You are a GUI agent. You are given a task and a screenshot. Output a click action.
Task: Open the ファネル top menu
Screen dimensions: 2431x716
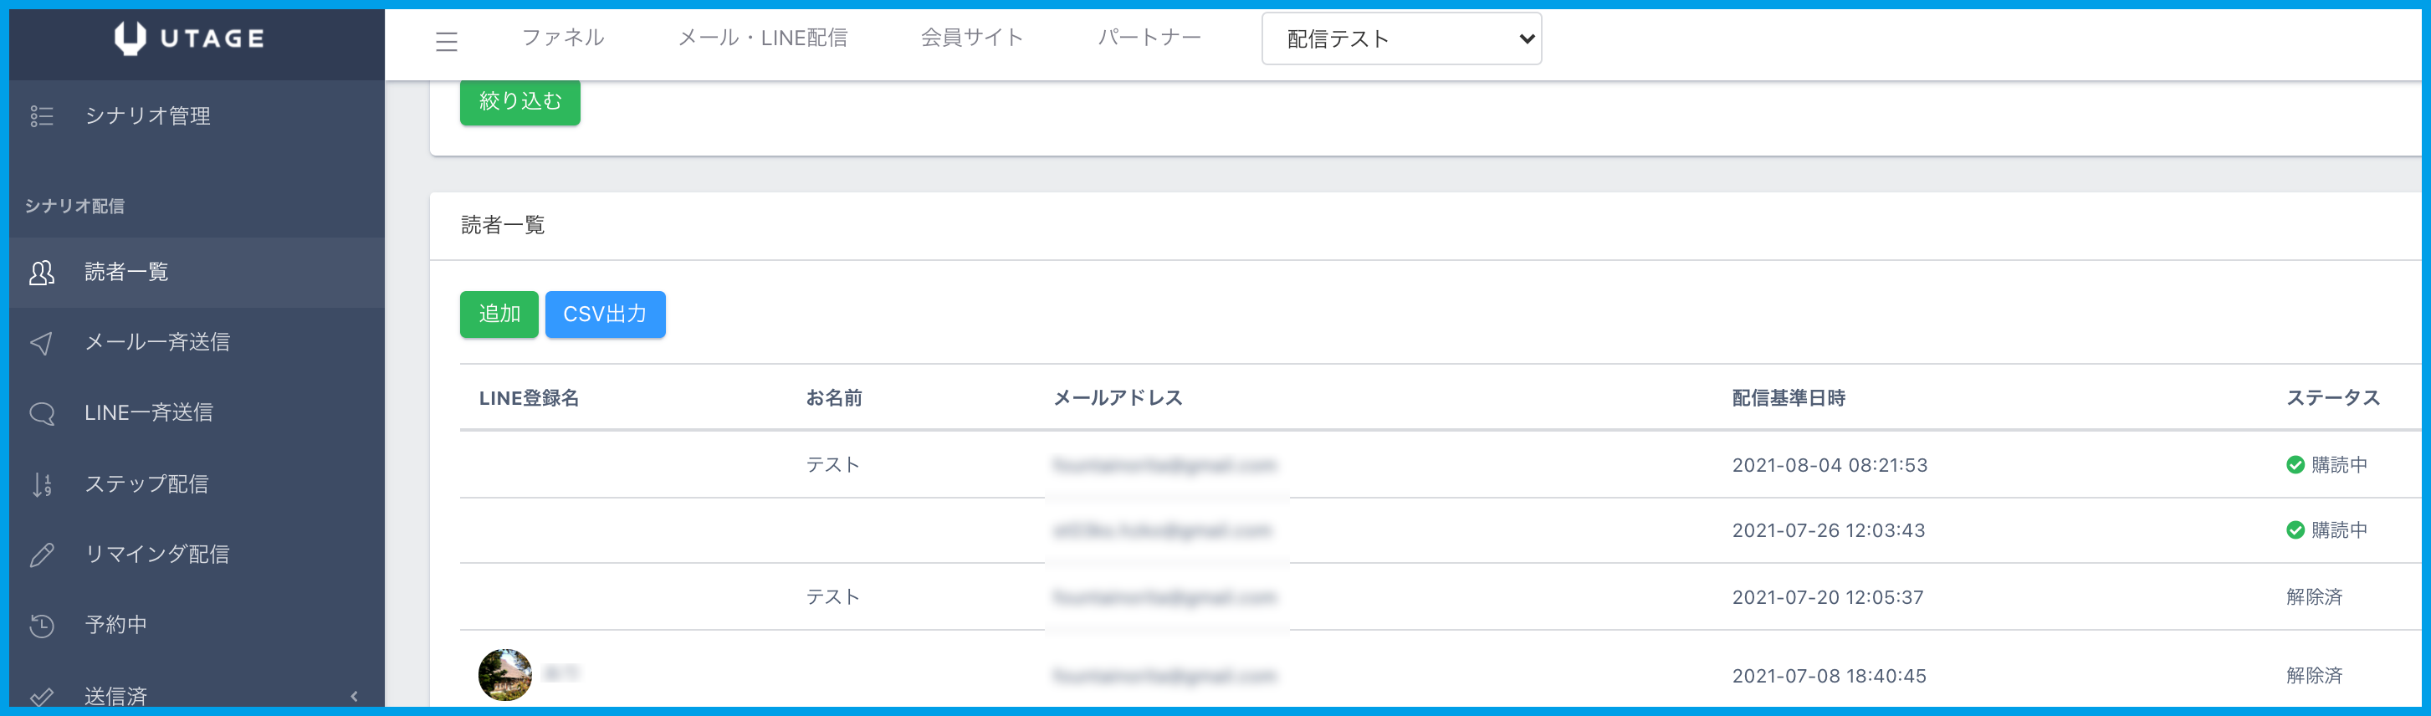(x=562, y=38)
